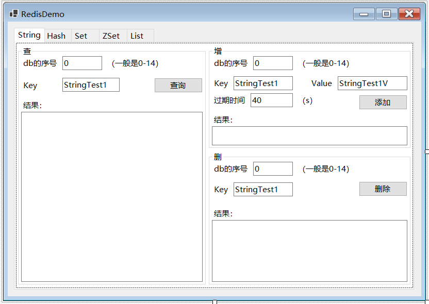
Task: Click the db的序号 label in 查 group
Action: coord(40,63)
